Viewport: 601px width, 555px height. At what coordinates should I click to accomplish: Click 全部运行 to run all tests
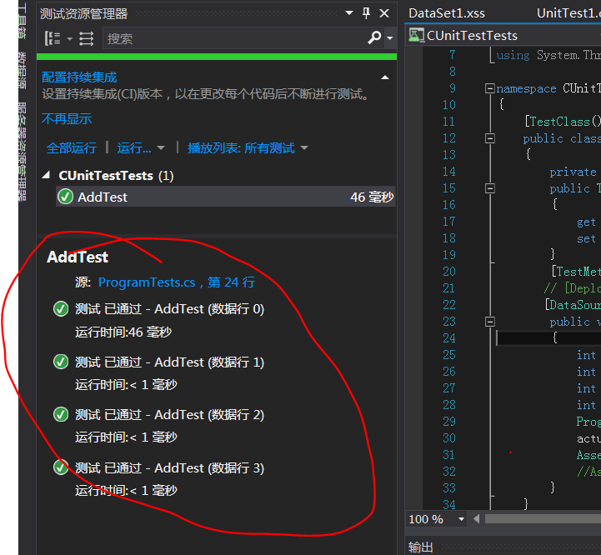tap(72, 147)
